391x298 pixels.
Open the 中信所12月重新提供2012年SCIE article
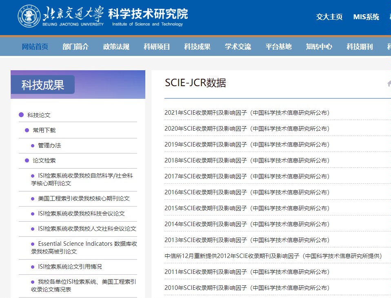[x=273, y=256]
